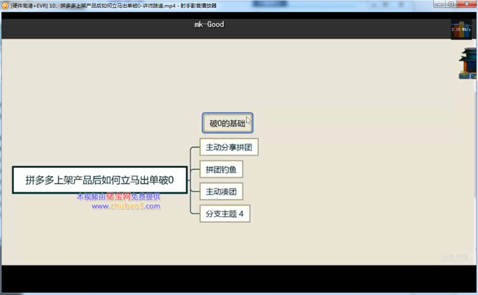Screen dimensions: 478x295
Task: Click the 主动分享拼团 branch node
Action: [x=229, y=147]
